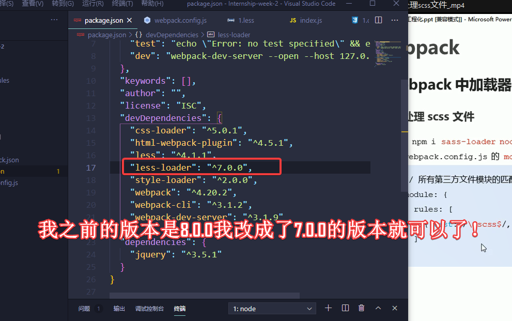Click the "author" key on line 11

tap(140, 93)
